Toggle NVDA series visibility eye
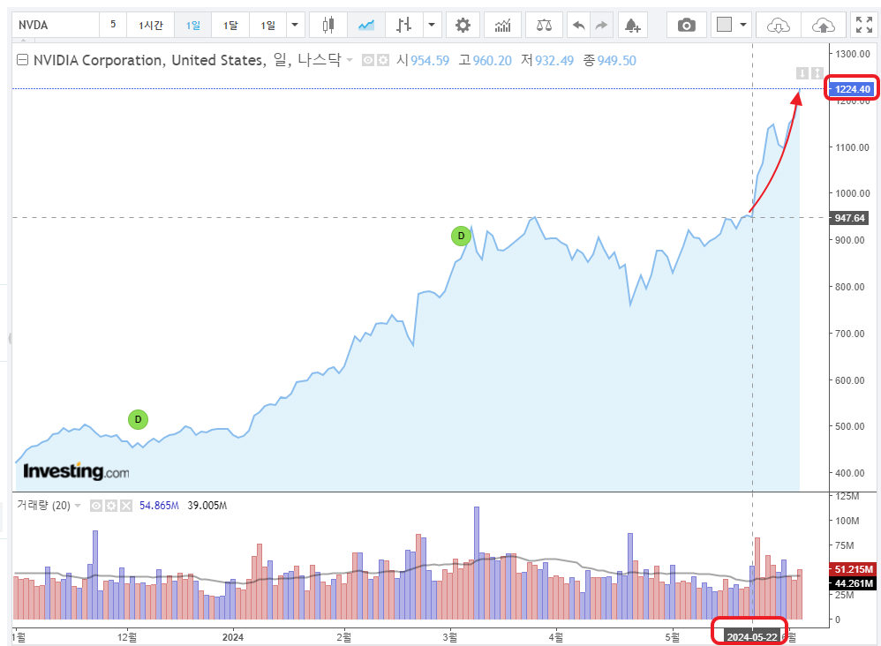The image size is (881, 646). 368,60
